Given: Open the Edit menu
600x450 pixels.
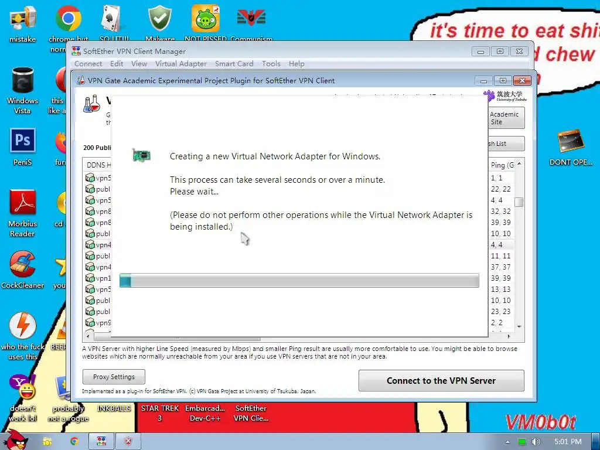Looking at the screenshot, I should [117, 64].
